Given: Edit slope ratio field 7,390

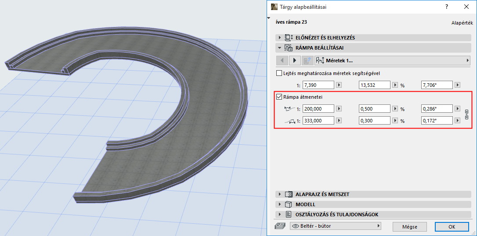Looking at the screenshot, I should 318,85.
